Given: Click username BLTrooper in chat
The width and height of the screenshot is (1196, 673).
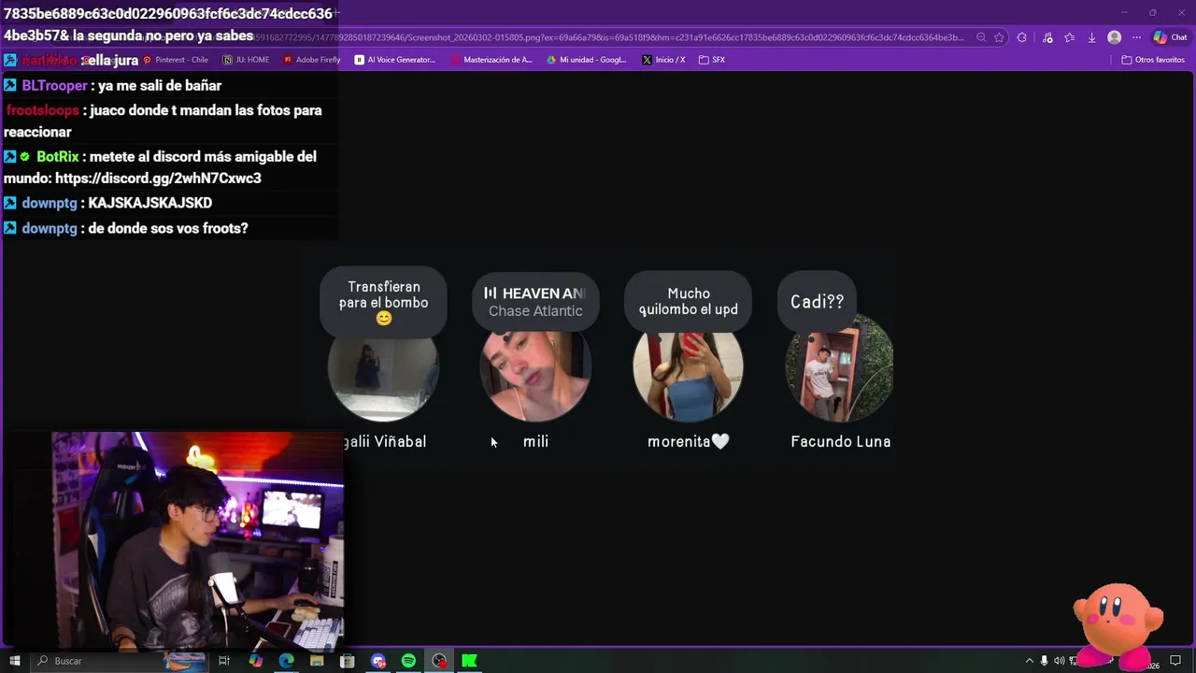Looking at the screenshot, I should tap(54, 85).
